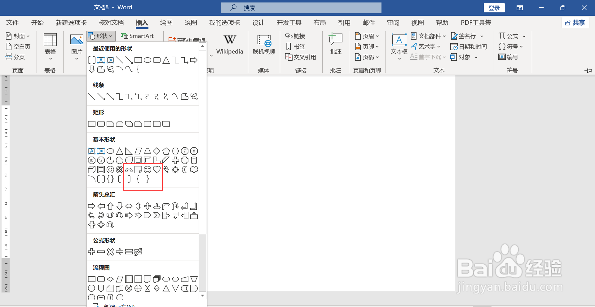Switch to the References tab
The height and width of the screenshot is (307, 595).
pos(344,23)
